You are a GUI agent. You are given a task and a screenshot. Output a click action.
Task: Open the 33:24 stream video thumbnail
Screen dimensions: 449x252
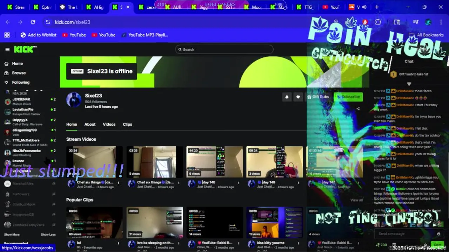pos(94,162)
